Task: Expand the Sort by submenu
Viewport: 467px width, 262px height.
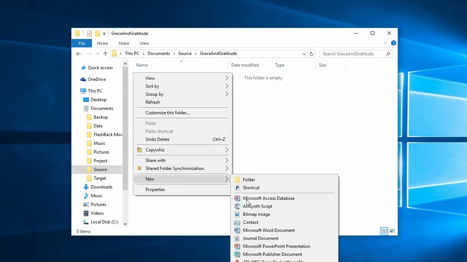Action: pyautogui.click(x=182, y=86)
